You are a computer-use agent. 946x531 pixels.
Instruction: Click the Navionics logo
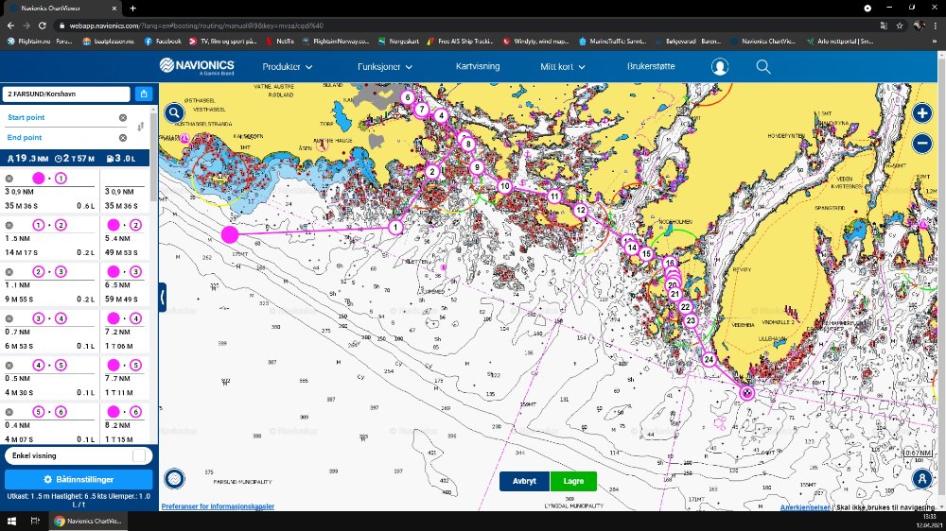click(197, 66)
